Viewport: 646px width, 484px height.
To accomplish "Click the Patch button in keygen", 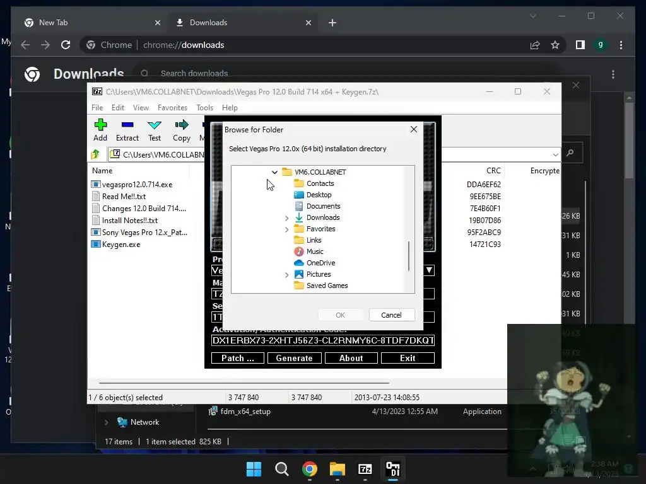I will [238, 358].
